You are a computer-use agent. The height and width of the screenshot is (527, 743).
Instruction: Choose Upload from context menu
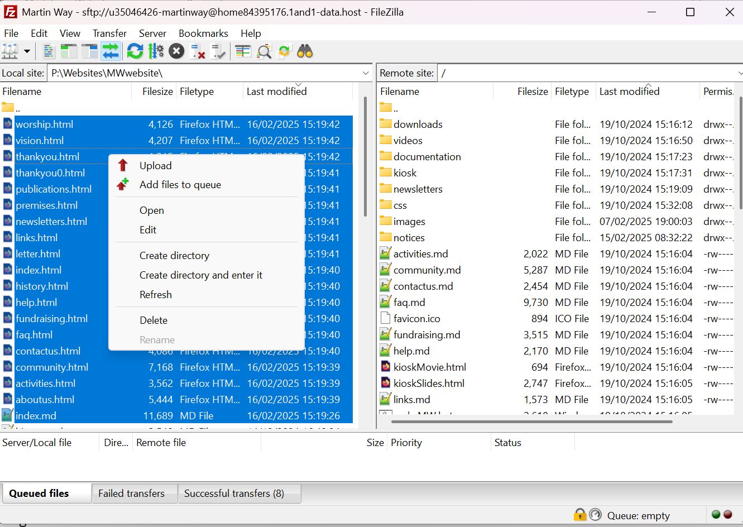pyautogui.click(x=155, y=166)
